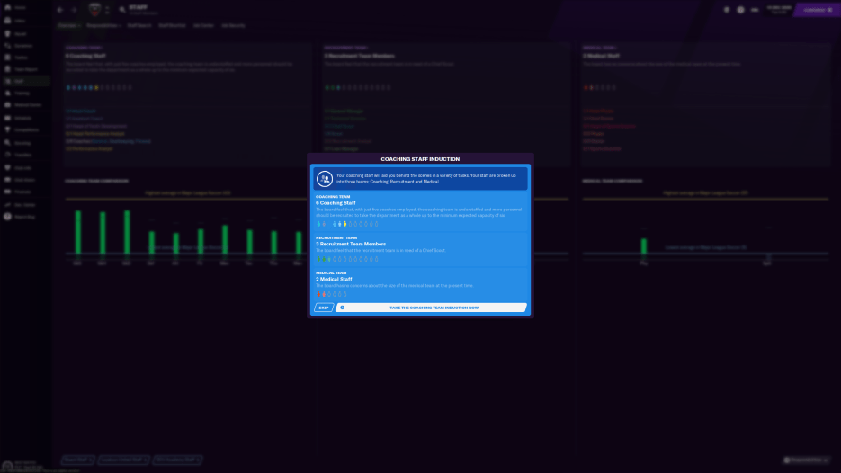Take the coaching team induction now
The height and width of the screenshot is (473, 841).
click(434, 308)
